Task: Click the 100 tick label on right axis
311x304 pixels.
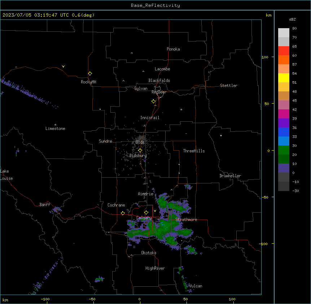Action: coord(265,57)
